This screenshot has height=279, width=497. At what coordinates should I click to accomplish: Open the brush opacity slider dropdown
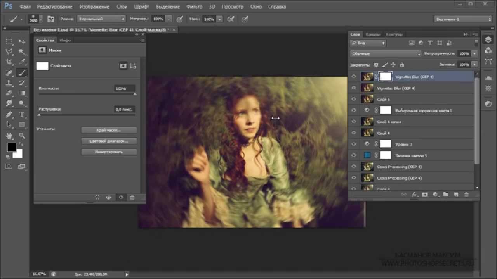click(x=169, y=19)
